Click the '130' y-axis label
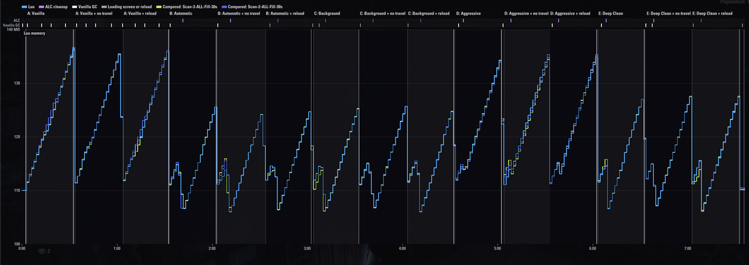The height and width of the screenshot is (265, 749). [17, 83]
